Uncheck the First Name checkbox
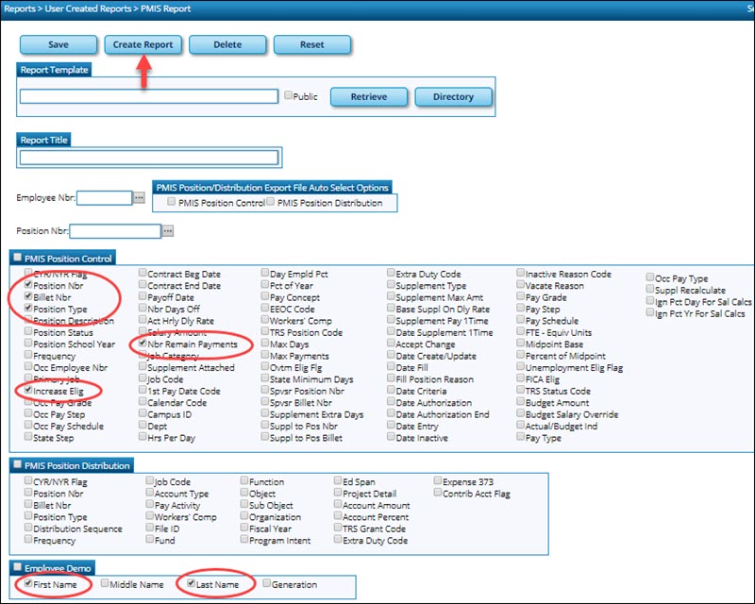The image size is (755, 604). point(26,583)
